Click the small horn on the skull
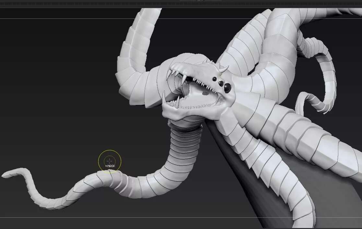 pos(223,69)
